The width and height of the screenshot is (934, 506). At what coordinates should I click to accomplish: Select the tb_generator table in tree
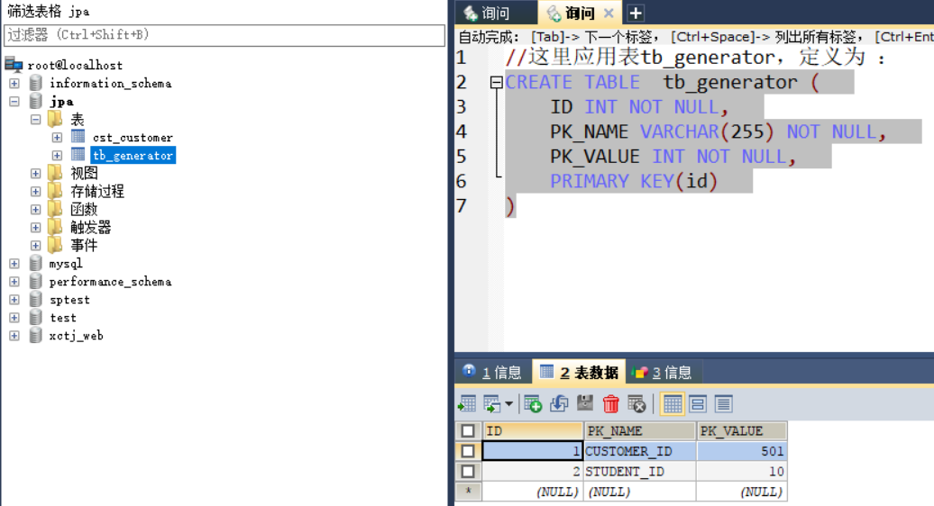(x=133, y=156)
